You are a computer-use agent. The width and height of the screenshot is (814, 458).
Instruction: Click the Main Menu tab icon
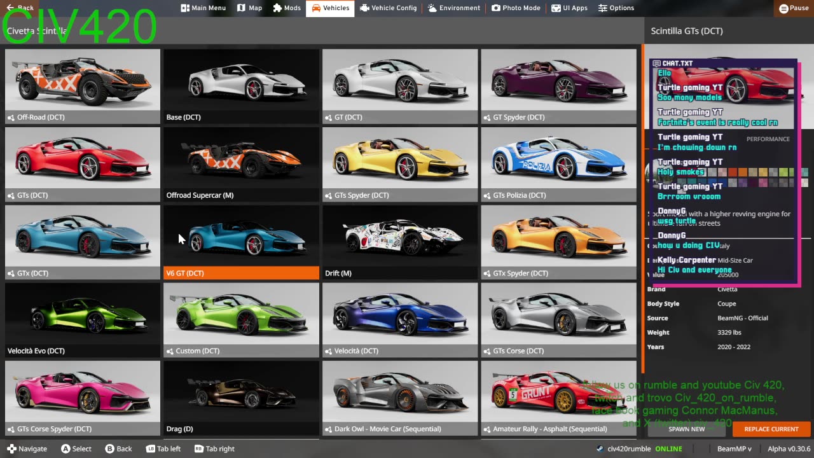pyautogui.click(x=185, y=8)
